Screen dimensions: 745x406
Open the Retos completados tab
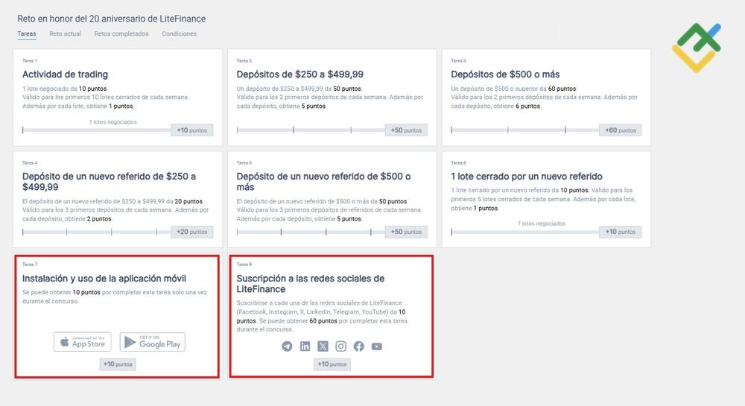[x=121, y=34]
